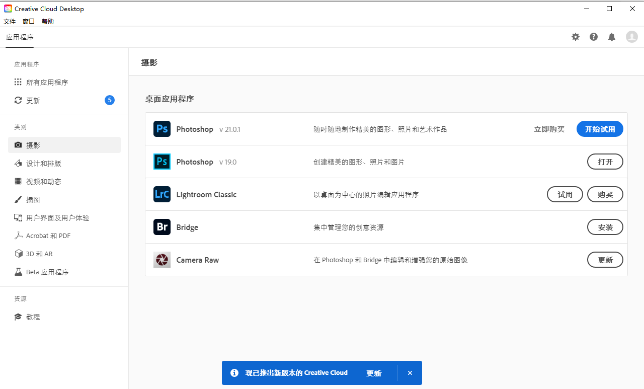Click the refresh icon beside 更新
644x389 pixels.
pyautogui.click(x=18, y=100)
